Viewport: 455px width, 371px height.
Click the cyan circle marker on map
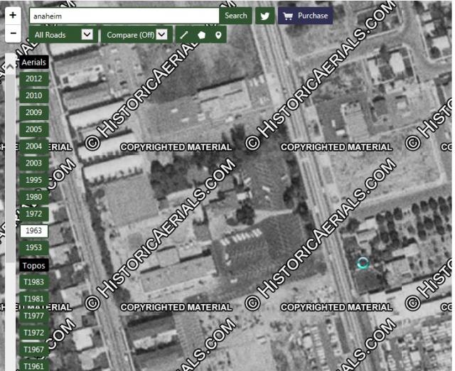point(363,263)
